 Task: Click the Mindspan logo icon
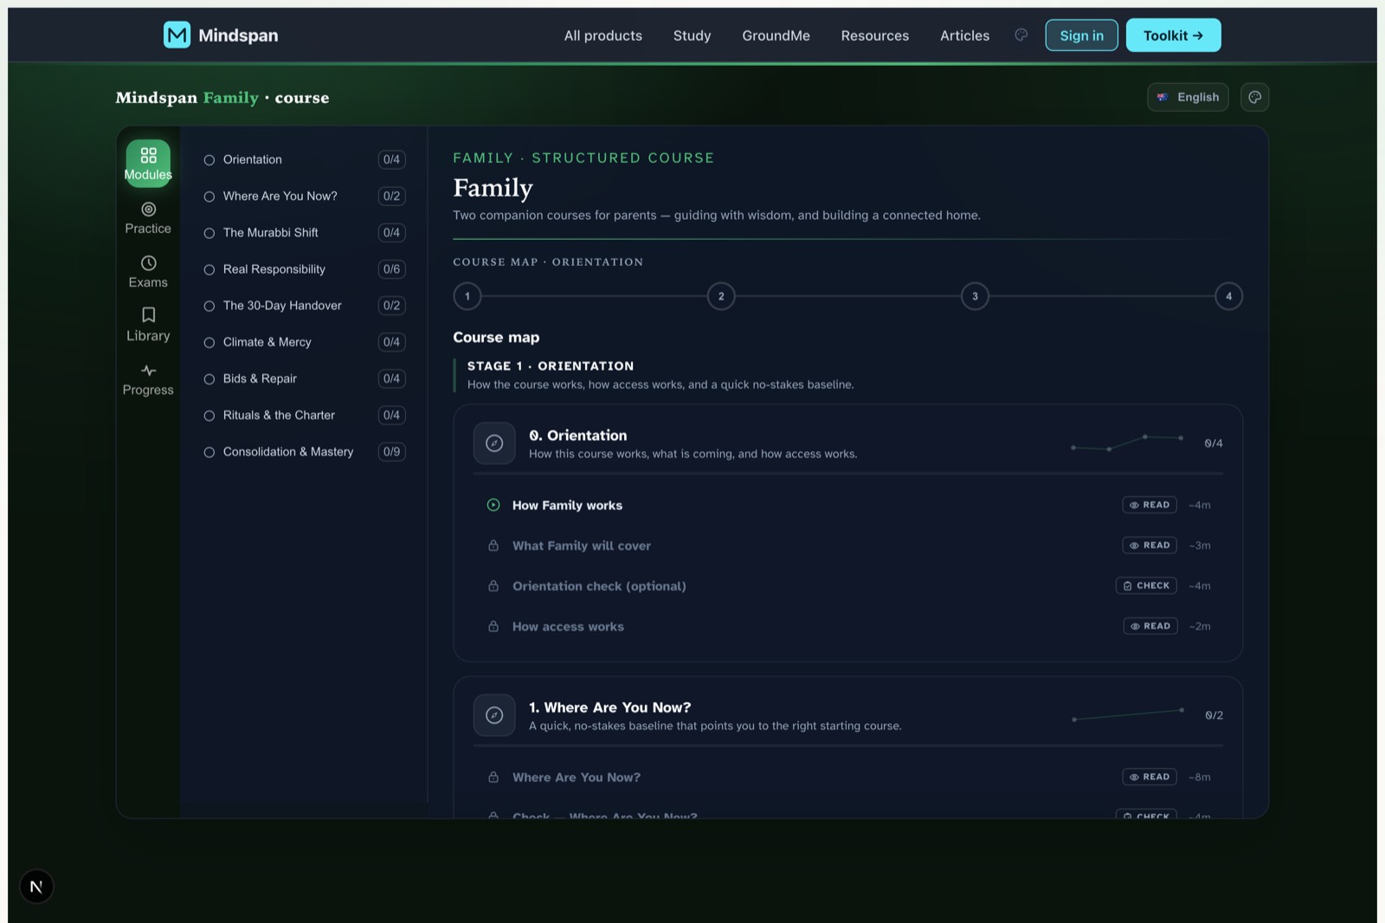pyautogui.click(x=177, y=35)
